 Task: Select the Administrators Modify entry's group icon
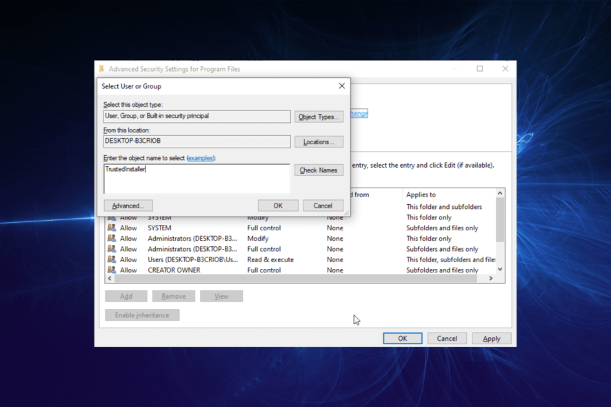click(112, 239)
